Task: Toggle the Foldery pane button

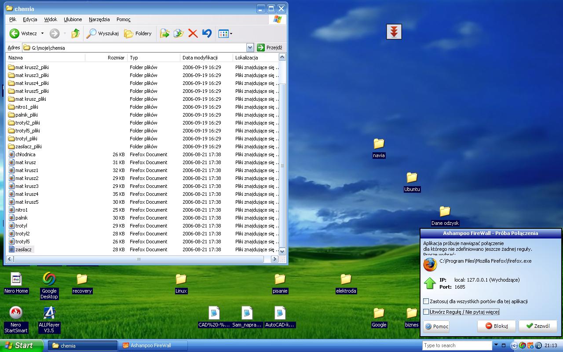Action: pyautogui.click(x=138, y=33)
